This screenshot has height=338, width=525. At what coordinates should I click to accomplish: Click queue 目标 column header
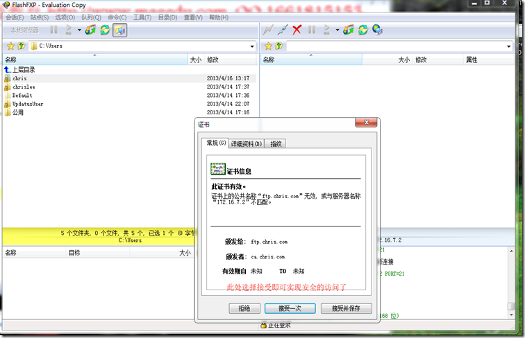[x=98, y=253]
